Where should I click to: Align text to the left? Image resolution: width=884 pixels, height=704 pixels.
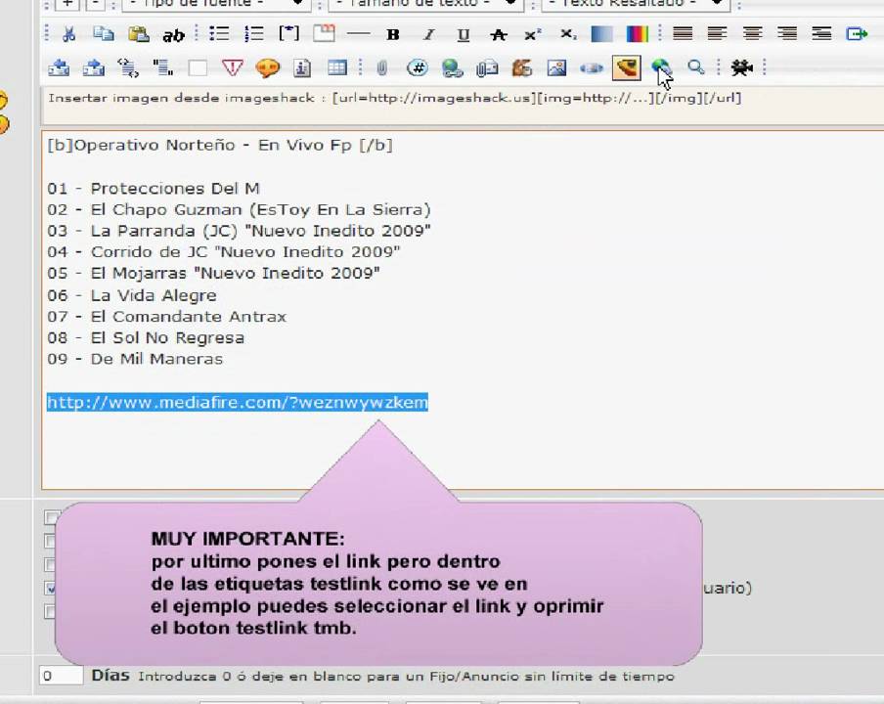[x=717, y=34]
